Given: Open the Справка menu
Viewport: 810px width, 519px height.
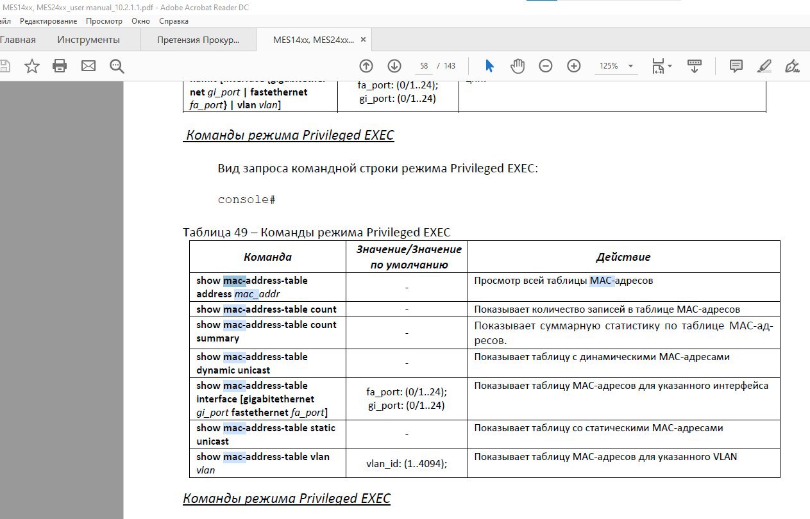Looking at the screenshot, I should pyautogui.click(x=174, y=21).
